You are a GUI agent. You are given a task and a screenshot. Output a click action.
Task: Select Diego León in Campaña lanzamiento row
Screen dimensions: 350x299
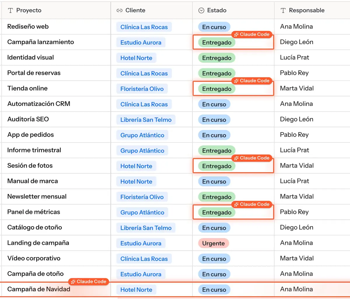pos(297,42)
